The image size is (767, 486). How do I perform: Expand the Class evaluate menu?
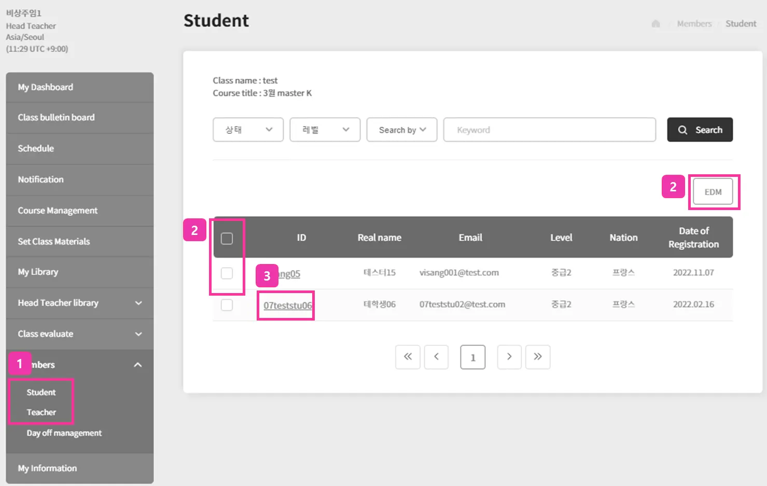80,334
